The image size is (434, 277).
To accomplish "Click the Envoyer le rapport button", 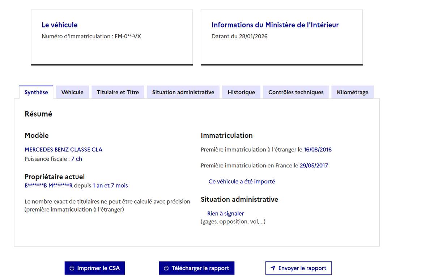I will click(x=298, y=268).
